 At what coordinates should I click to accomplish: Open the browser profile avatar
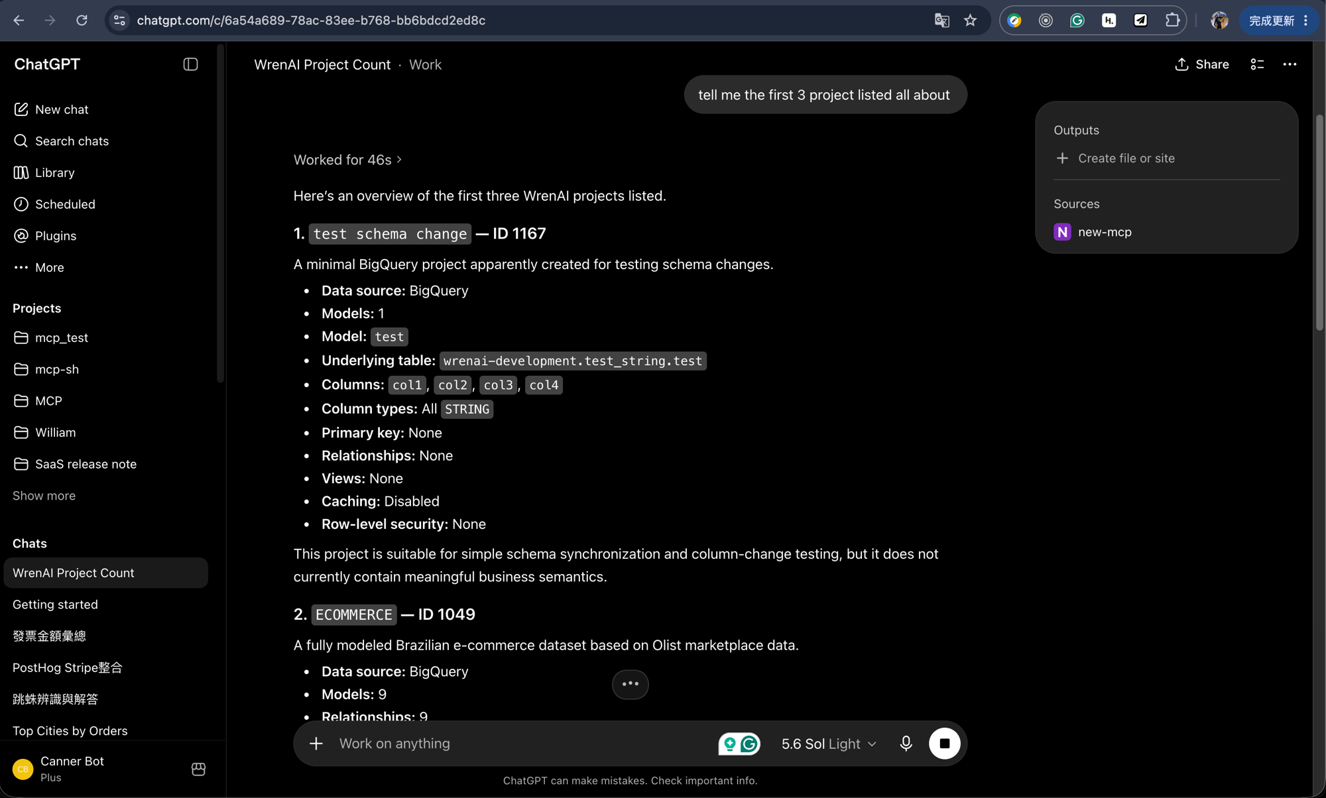(1219, 21)
